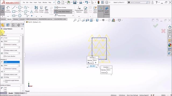The height and width of the screenshot is (96, 172).
Task: Toggle Direction 2 Display instance count
Action: tap(4, 74)
